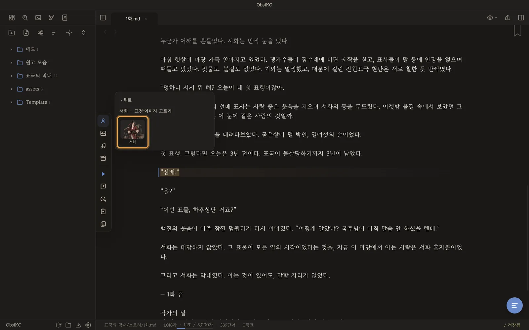Select the 서화 character image thumbnail
This screenshot has width=529, height=330.
(x=133, y=132)
